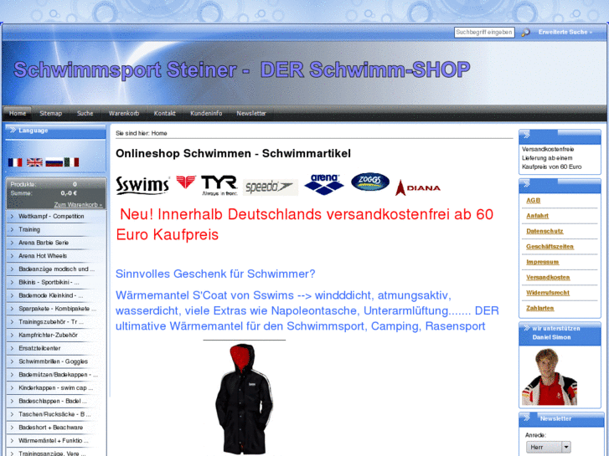This screenshot has width=609, height=456.
Task: Open Kampfrichter-Zubehör category
Action: tap(56, 335)
